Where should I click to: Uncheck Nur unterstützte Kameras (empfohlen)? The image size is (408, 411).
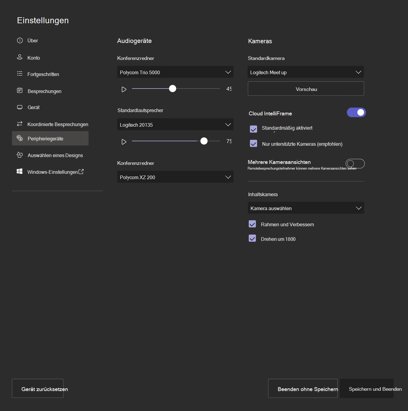pyautogui.click(x=254, y=143)
